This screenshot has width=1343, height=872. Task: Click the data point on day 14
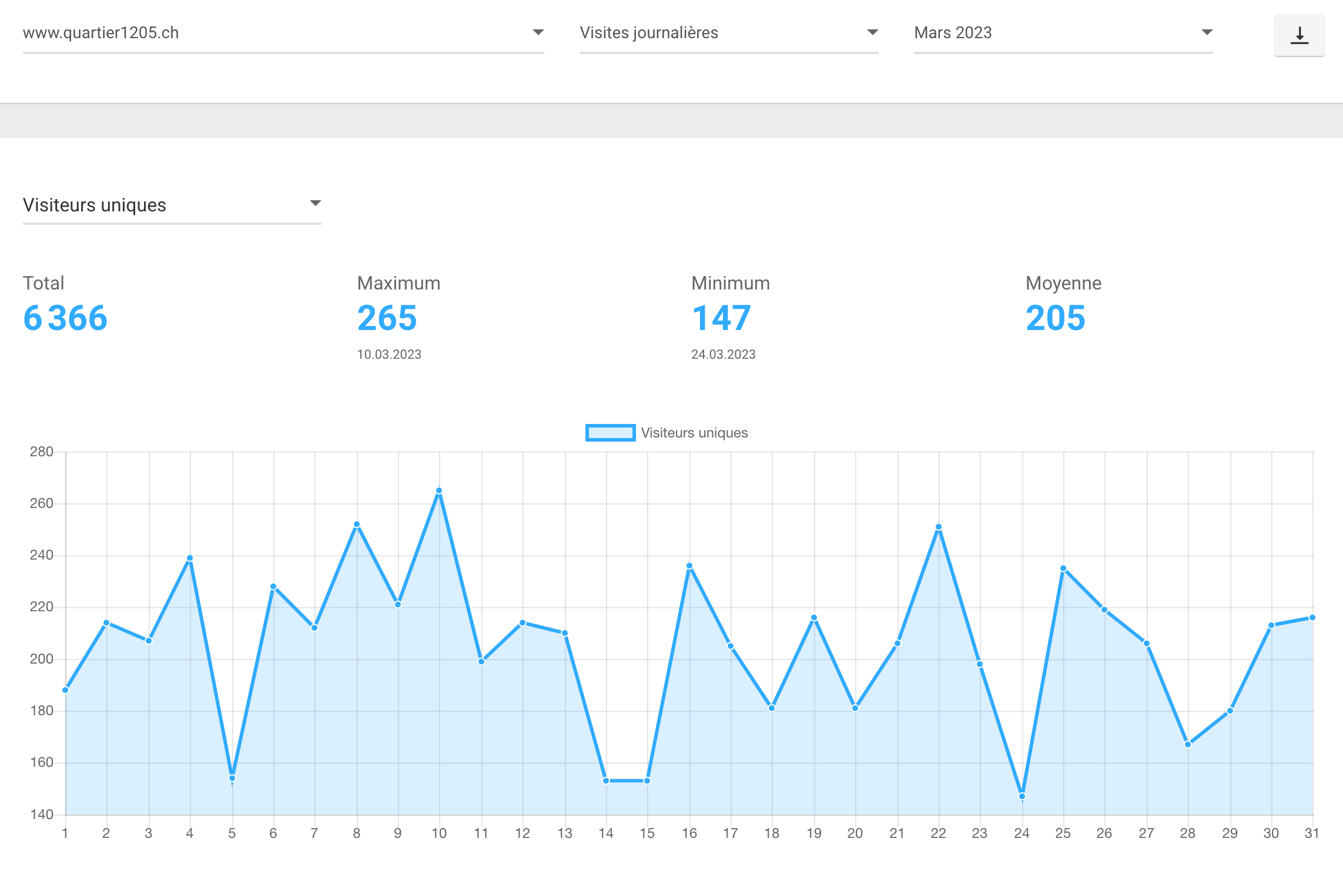(x=606, y=780)
